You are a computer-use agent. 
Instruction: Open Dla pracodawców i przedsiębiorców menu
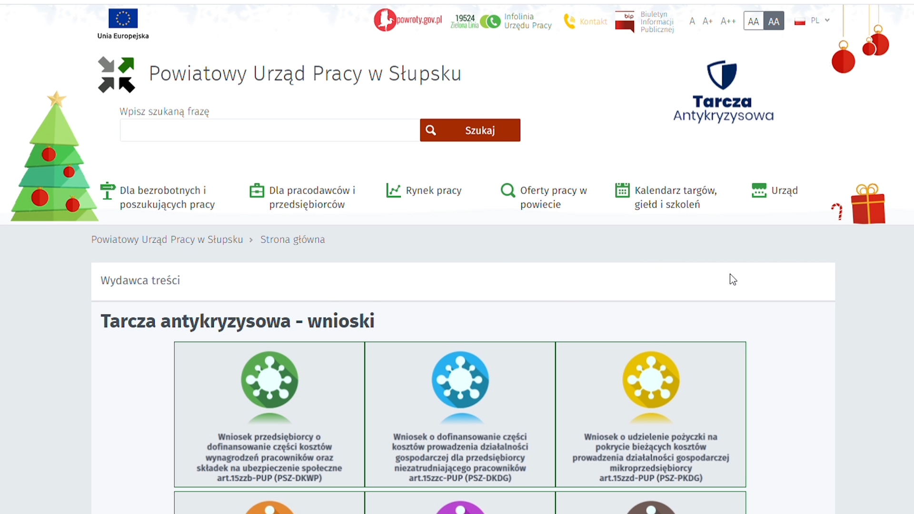pos(312,197)
